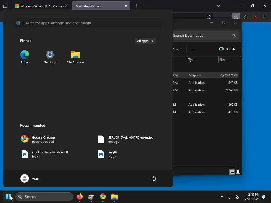The height and width of the screenshot is (203, 271).
Task: Open the pinned Settings app
Action: click(50, 57)
